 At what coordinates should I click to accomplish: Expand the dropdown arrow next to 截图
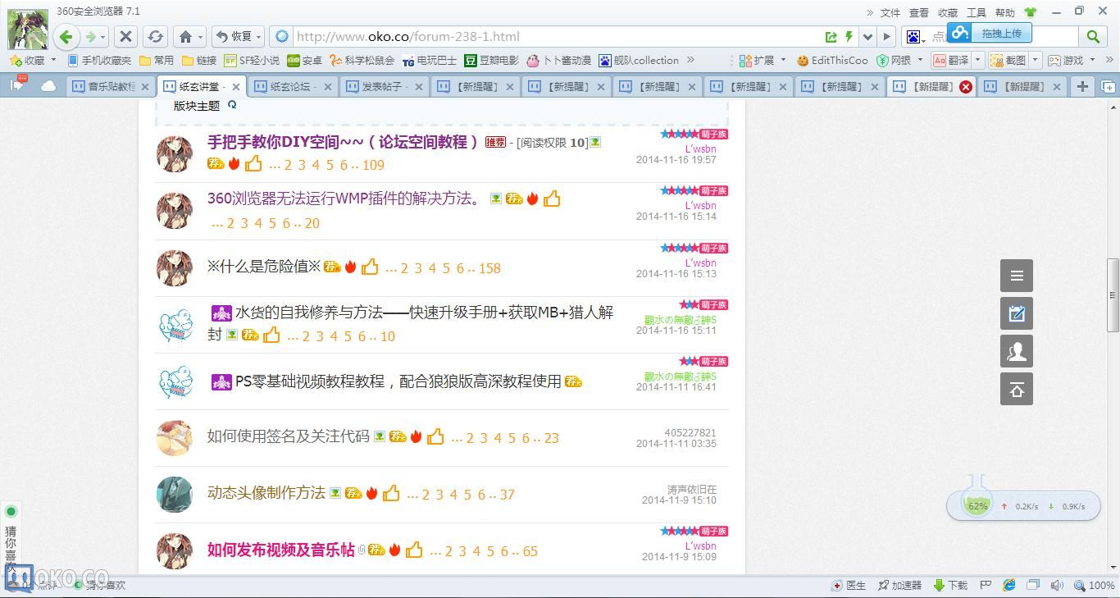(1035, 60)
